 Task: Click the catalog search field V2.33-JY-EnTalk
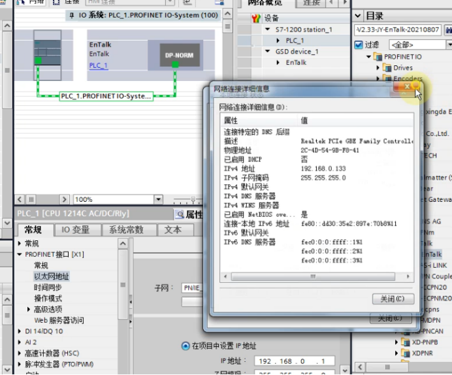click(397, 29)
